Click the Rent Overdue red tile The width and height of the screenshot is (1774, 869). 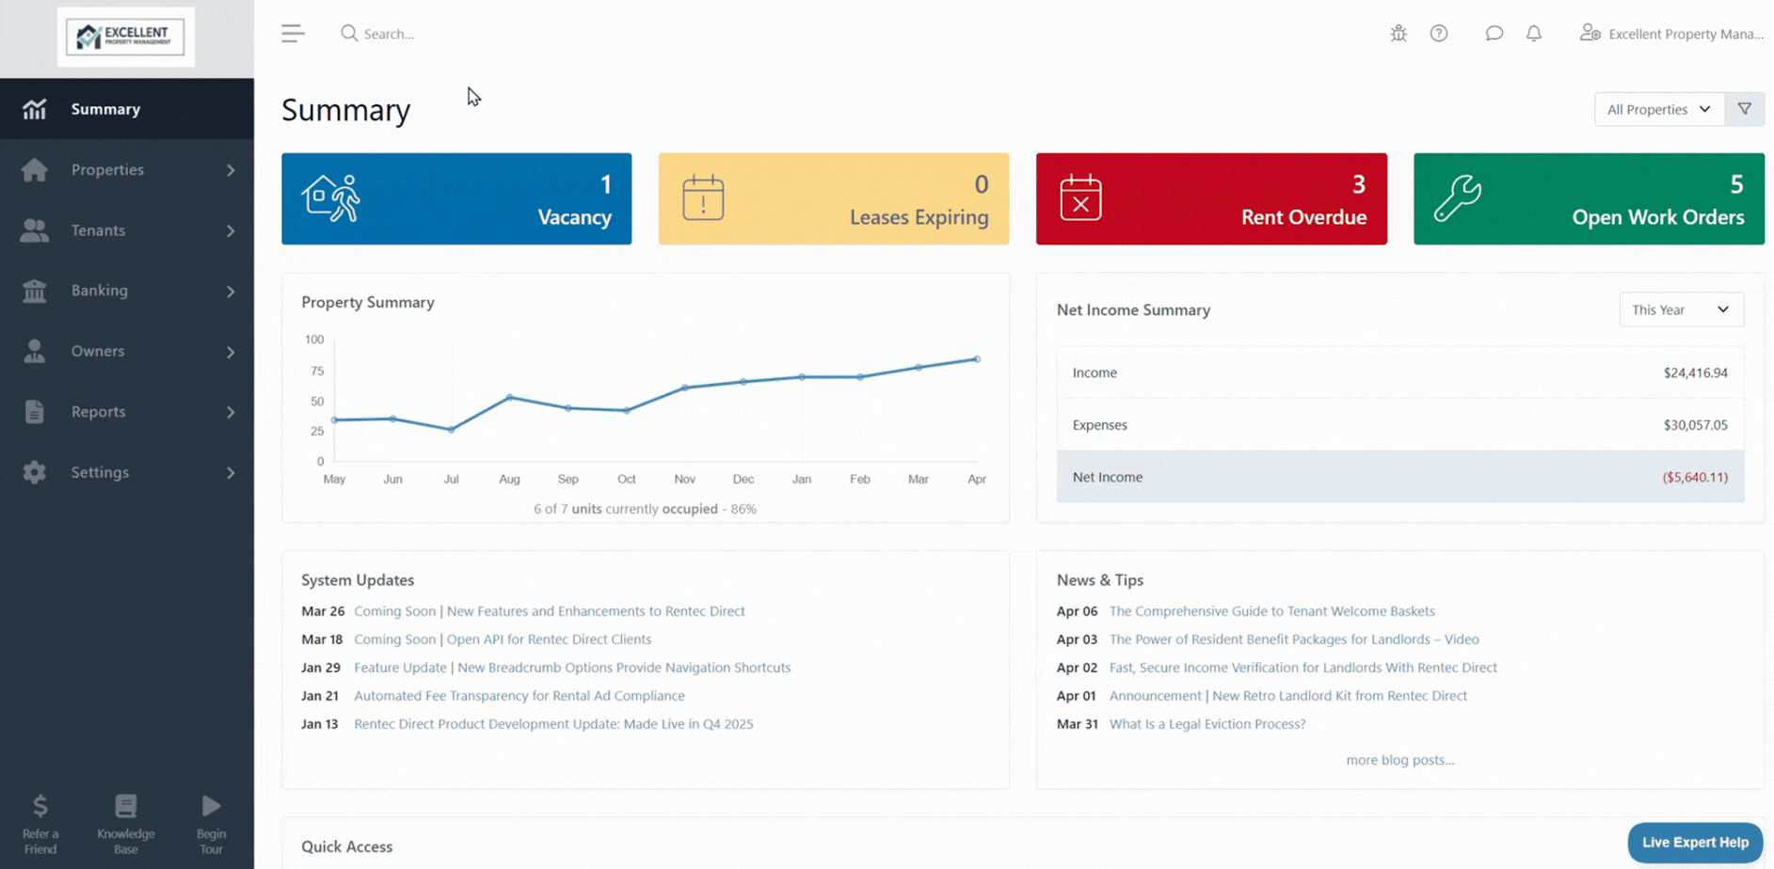(1211, 199)
